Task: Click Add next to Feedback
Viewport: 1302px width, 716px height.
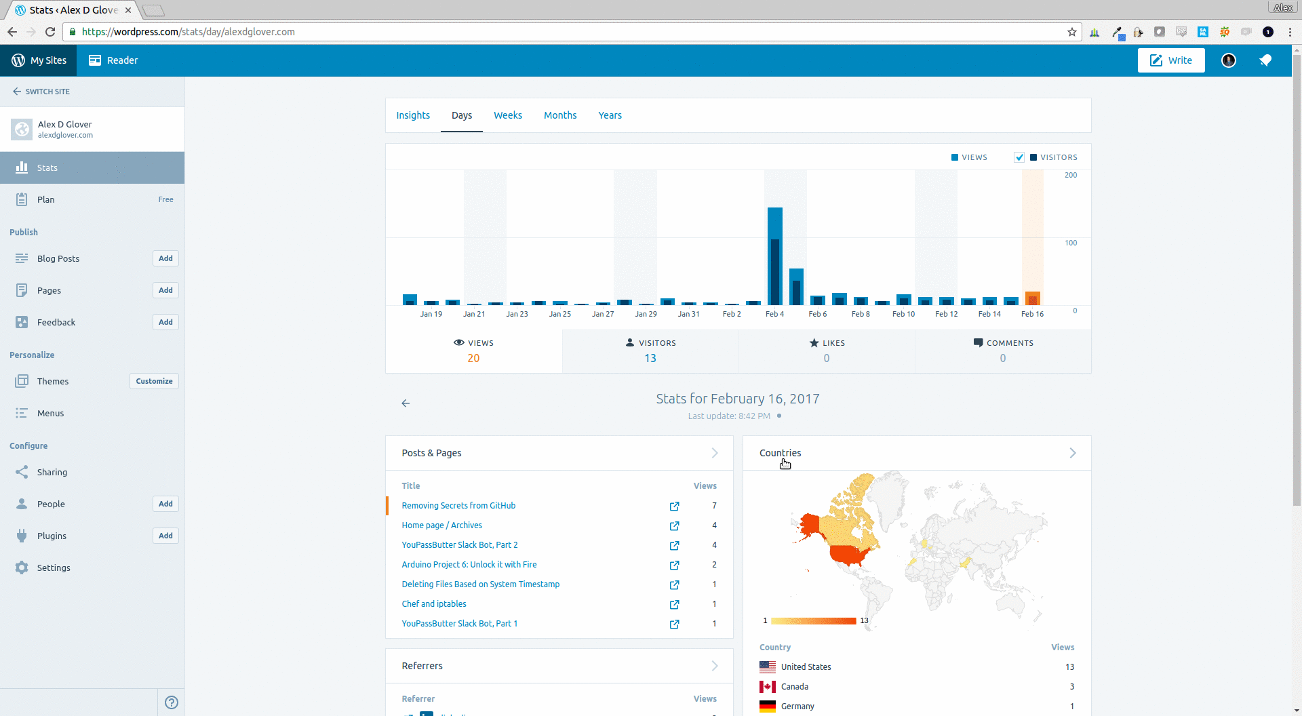Action: click(165, 322)
